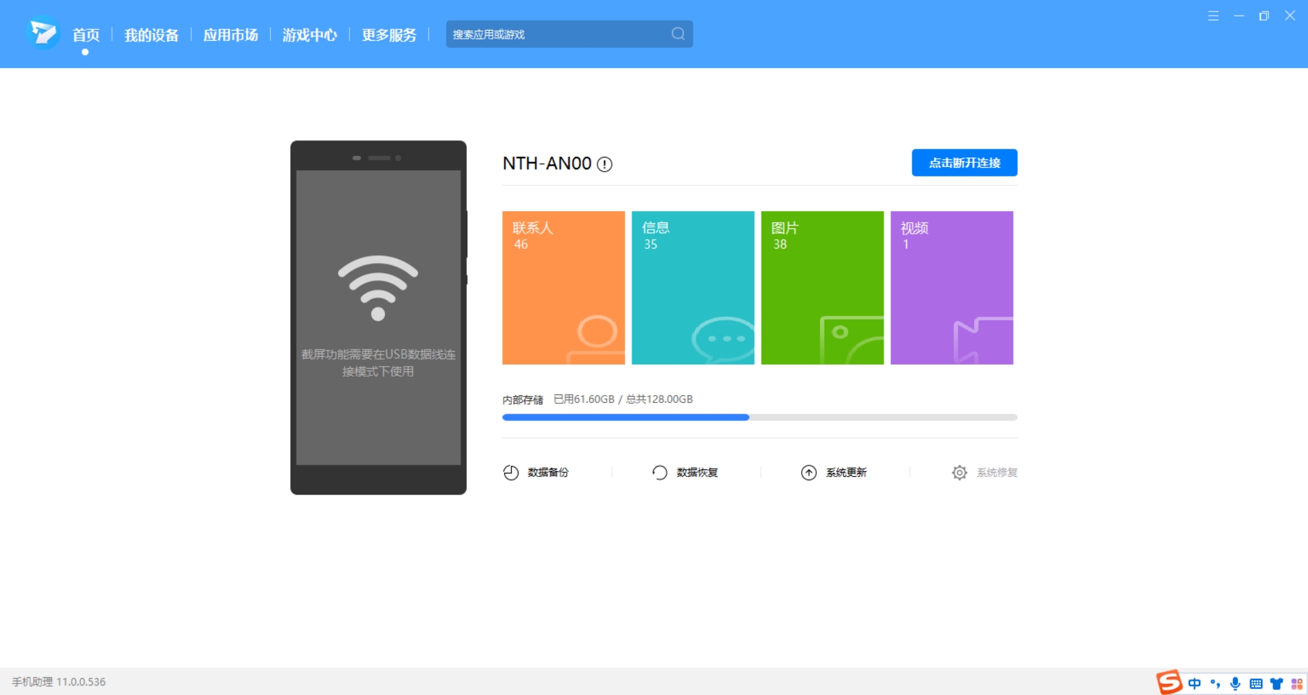Minimize the window
The height and width of the screenshot is (695, 1308).
[1239, 16]
